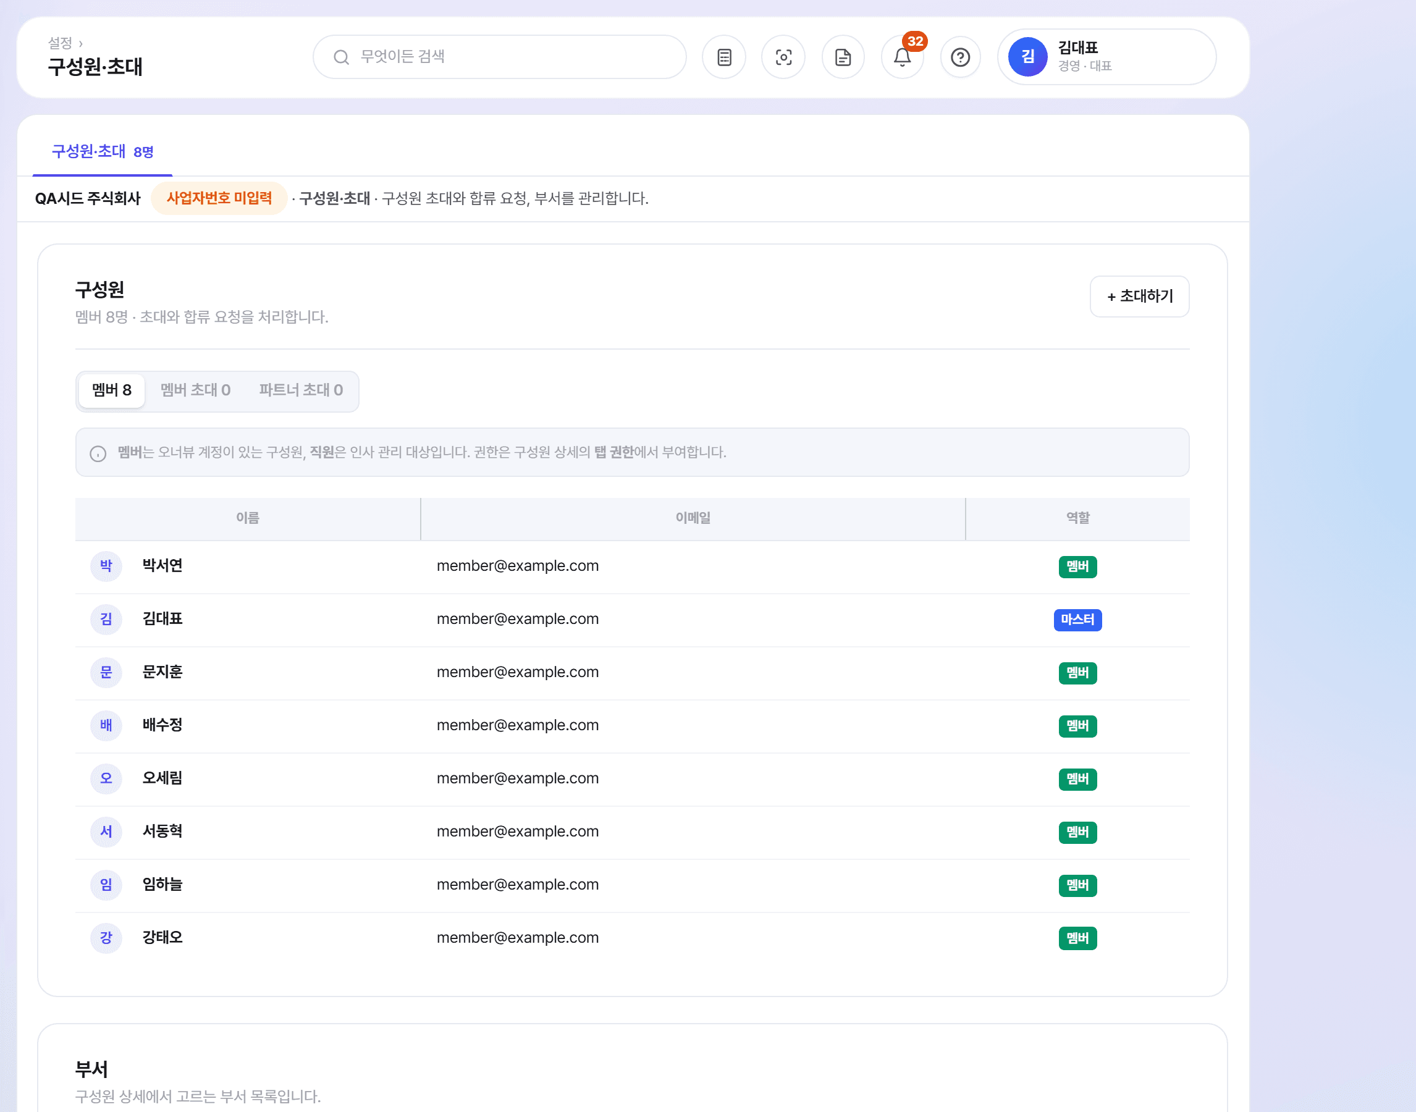Screen dimensions: 1416x1112
Task: Open the help question mark icon
Action: [960, 57]
